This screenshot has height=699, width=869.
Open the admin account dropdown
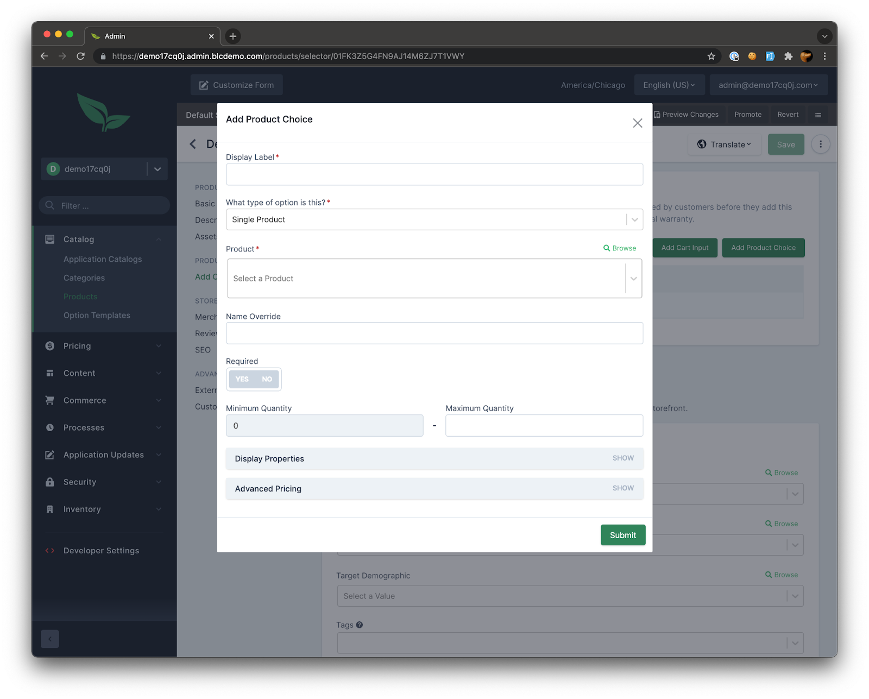(x=769, y=85)
